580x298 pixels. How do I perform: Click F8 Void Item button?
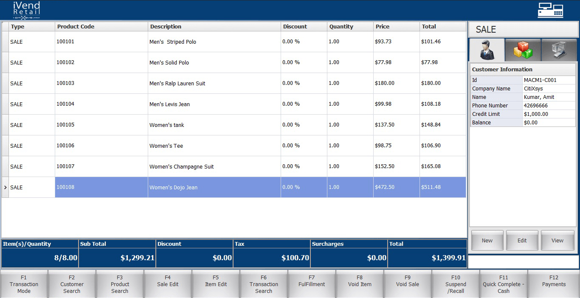click(x=360, y=284)
